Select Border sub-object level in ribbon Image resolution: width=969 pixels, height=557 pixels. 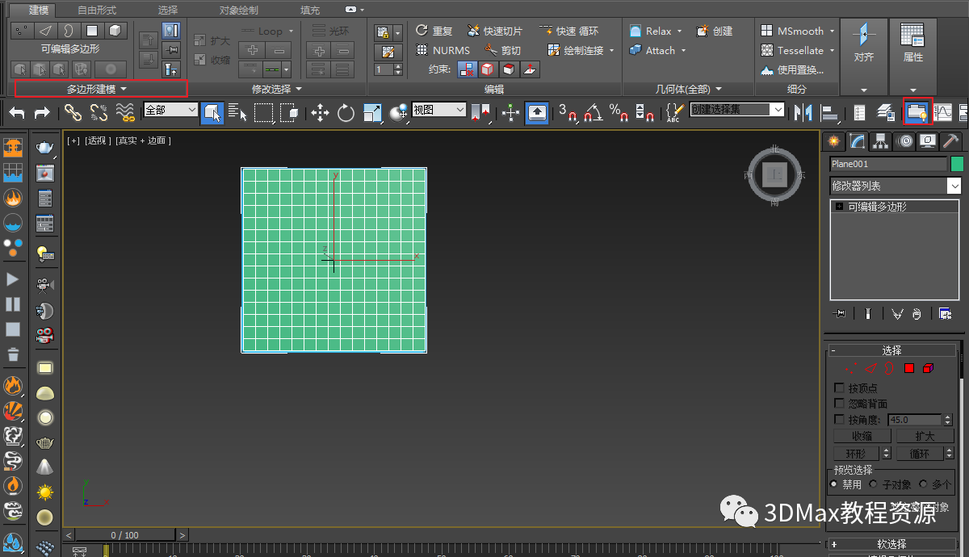coord(69,31)
